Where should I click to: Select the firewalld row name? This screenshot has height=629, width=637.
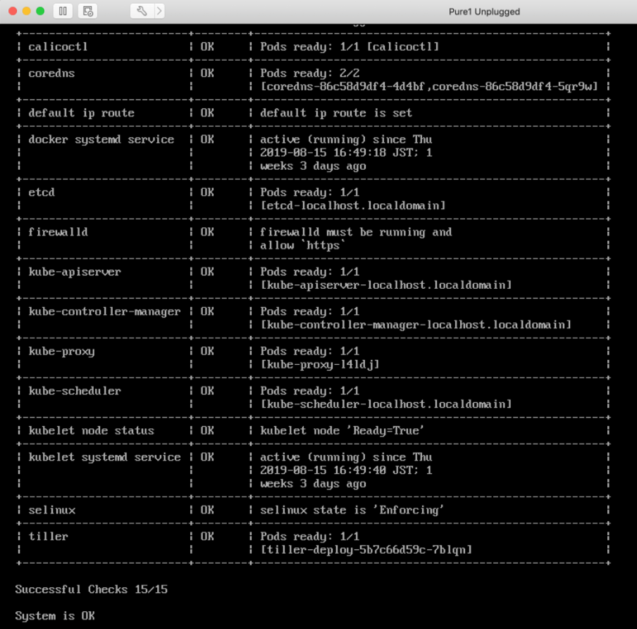click(58, 232)
